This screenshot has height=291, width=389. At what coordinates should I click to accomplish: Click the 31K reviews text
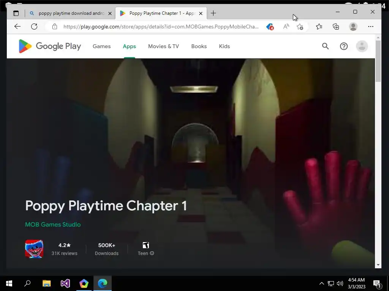coord(65,253)
